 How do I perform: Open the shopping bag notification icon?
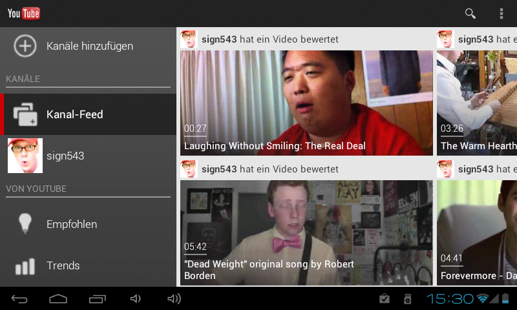click(384, 298)
